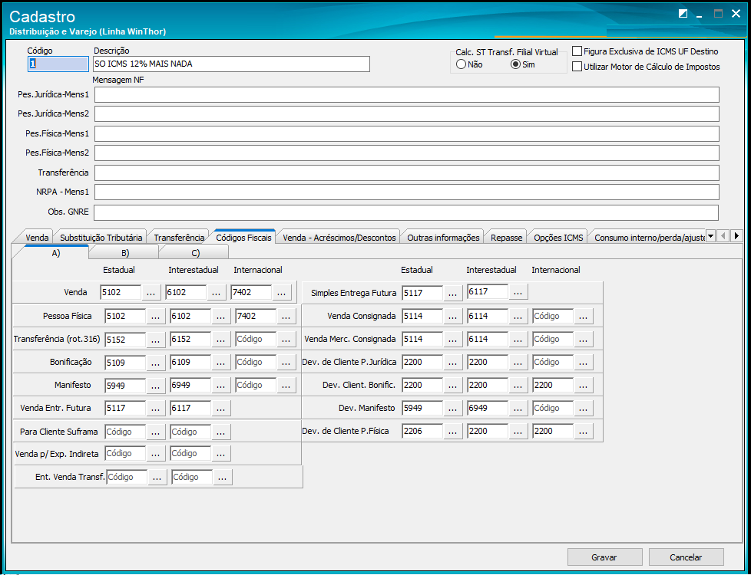Open lookup for Simples Entrega Futura Interestadual 6117

click(x=518, y=291)
